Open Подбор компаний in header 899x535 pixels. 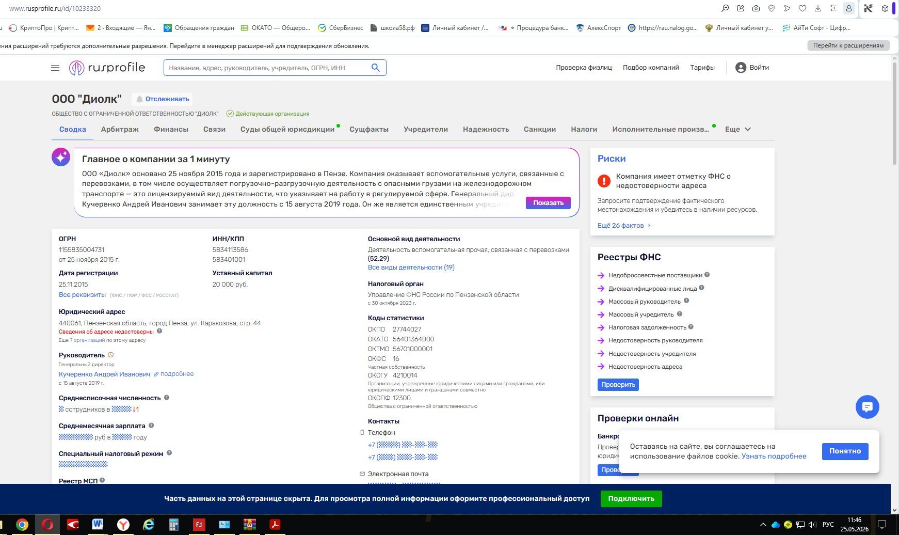point(651,68)
